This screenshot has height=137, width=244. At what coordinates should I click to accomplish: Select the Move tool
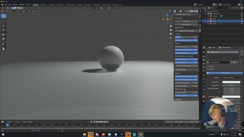click(3, 25)
